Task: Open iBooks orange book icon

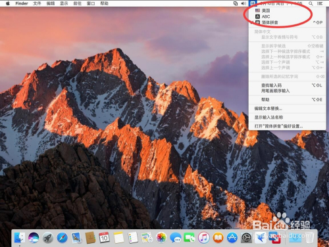Action: click(x=218, y=238)
